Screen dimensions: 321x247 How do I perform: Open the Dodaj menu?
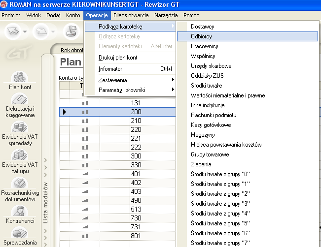(x=53, y=15)
